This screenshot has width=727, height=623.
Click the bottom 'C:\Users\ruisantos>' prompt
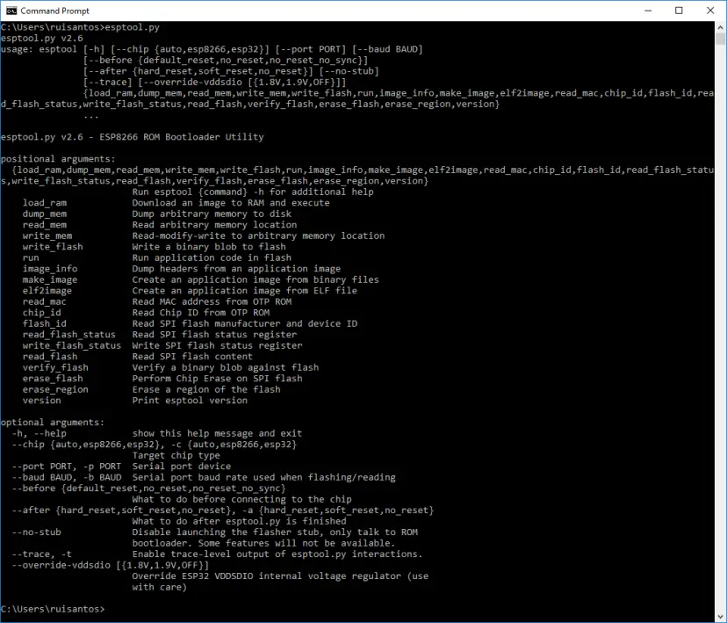click(53, 609)
